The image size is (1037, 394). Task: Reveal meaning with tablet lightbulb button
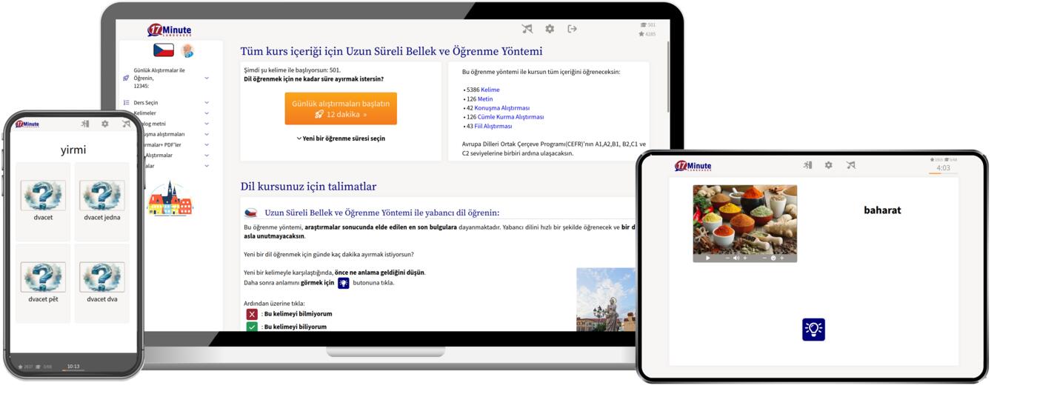813,330
